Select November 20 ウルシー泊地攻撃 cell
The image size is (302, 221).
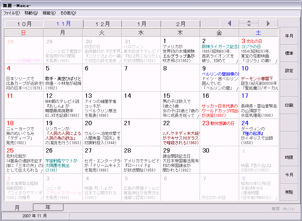[x=102, y=133]
